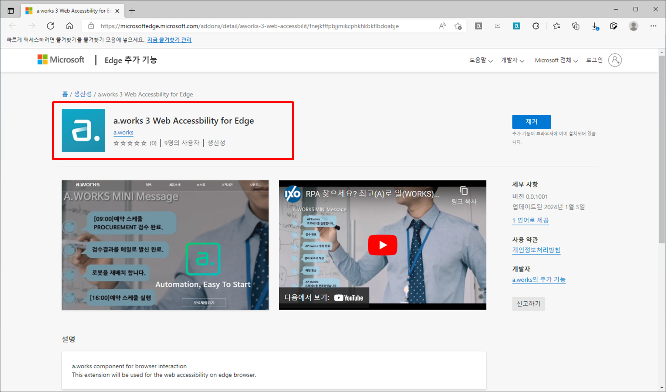The image size is (666, 392).
Task: Expand the 개발자 dropdown menu
Action: [513, 60]
